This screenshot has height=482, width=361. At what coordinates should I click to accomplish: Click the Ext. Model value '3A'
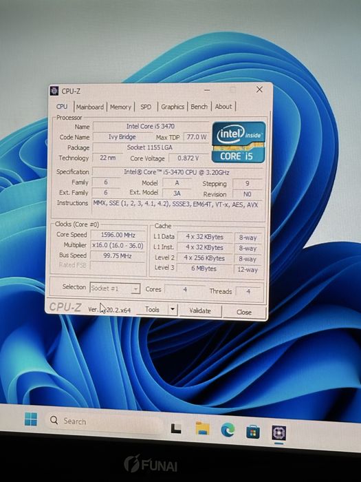coord(177,193)
